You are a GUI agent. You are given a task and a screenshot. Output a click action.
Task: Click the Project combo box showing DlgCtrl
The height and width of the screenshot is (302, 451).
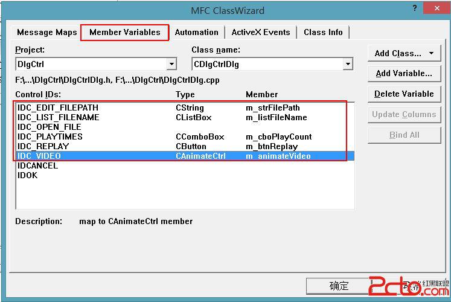click(96, 64)
